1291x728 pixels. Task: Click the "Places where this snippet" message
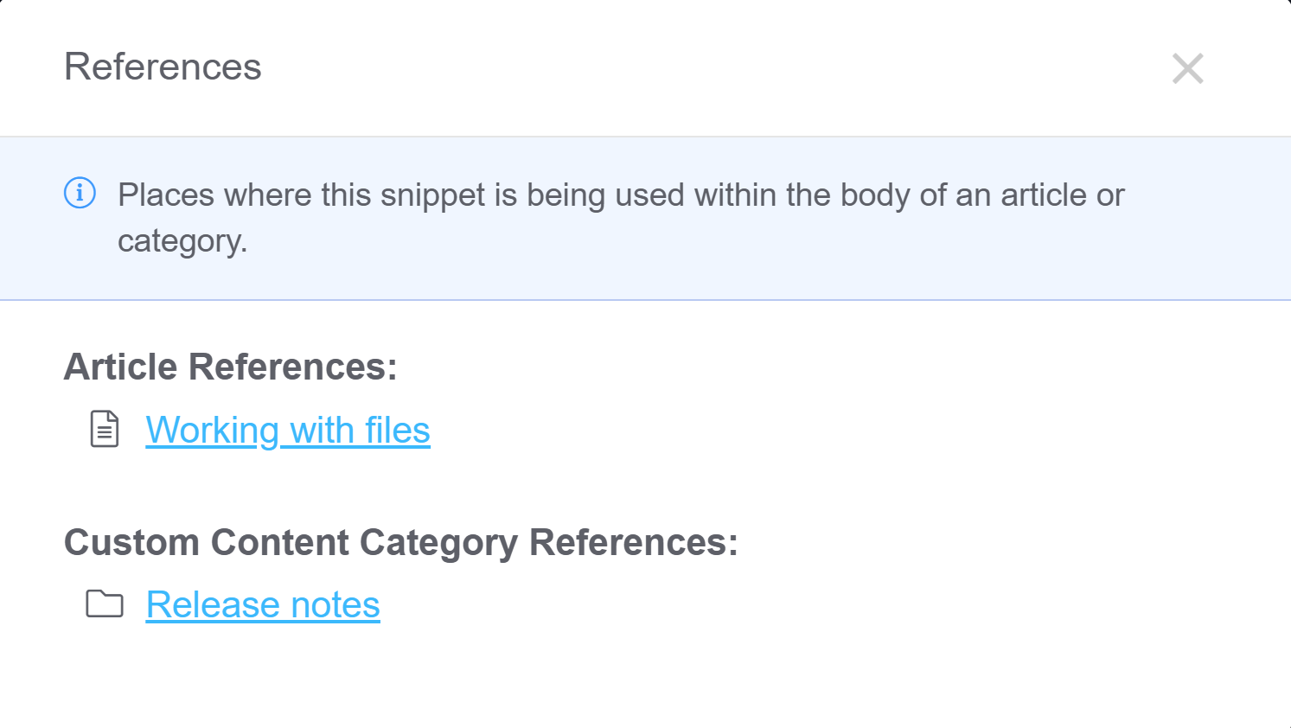[621, 195]
